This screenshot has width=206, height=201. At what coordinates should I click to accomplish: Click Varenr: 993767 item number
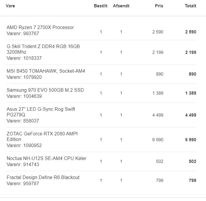coord(23,33)
